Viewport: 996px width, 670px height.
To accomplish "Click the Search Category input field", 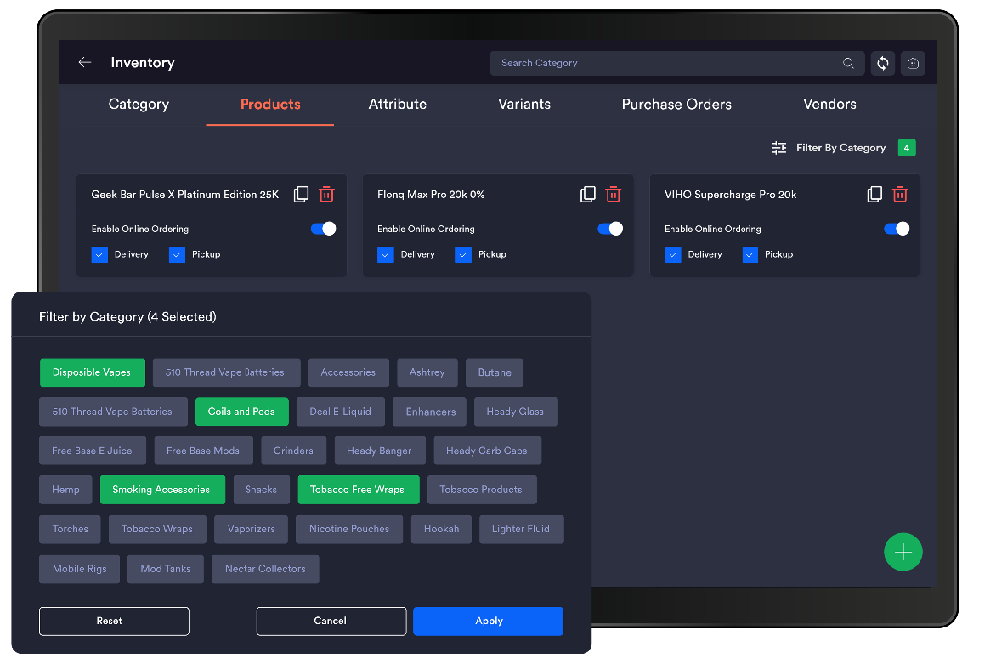I will (x=663, y=63).
